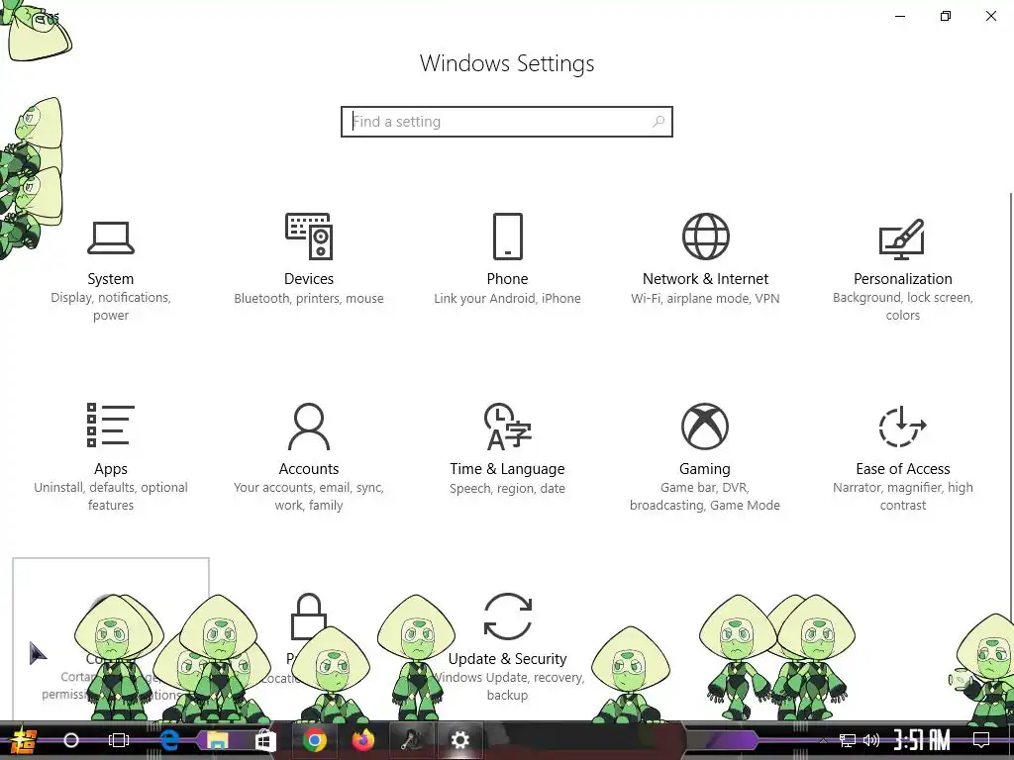This screenshot has height=760, width=1014.
Task: Click the Personalization label
Action: click(x=903, y=278)
